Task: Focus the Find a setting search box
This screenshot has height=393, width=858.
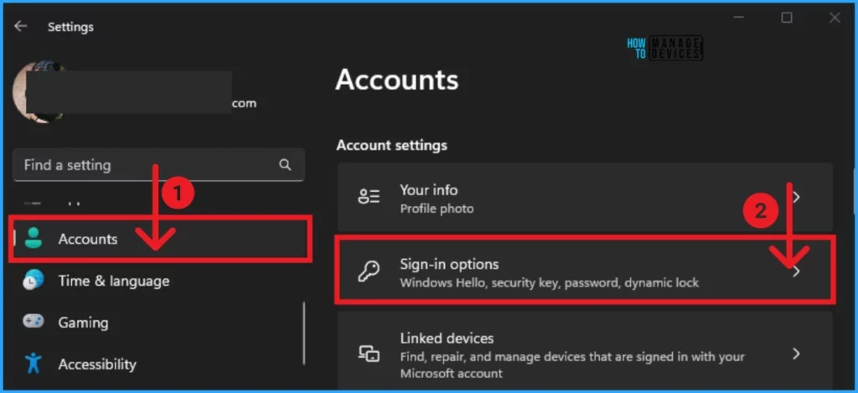Action: pyautogui.click(x=158, y=165)
